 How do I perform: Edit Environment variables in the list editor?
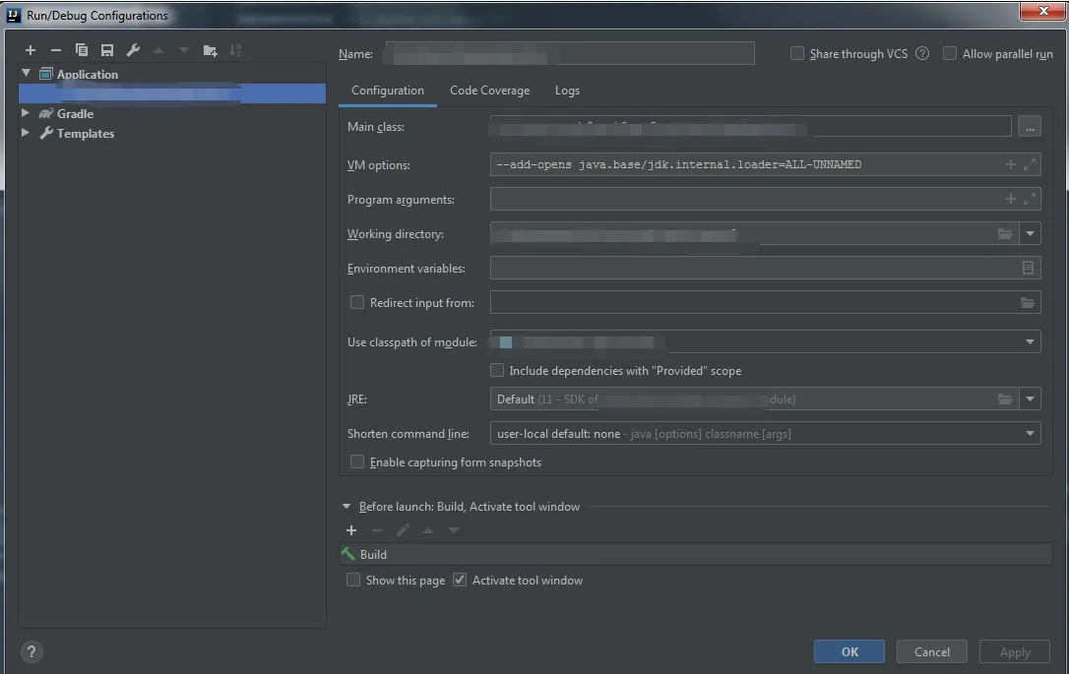tap(1028, 268)
